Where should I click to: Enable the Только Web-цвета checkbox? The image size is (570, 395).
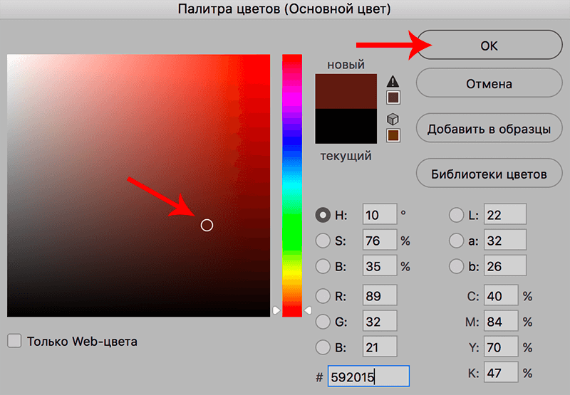click(x=14, y=341)
